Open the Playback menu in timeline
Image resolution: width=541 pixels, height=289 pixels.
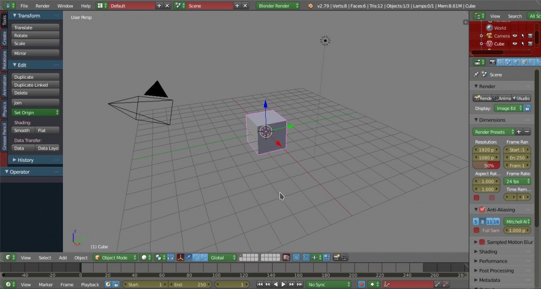pyautogui.click(x=90, y=285)
